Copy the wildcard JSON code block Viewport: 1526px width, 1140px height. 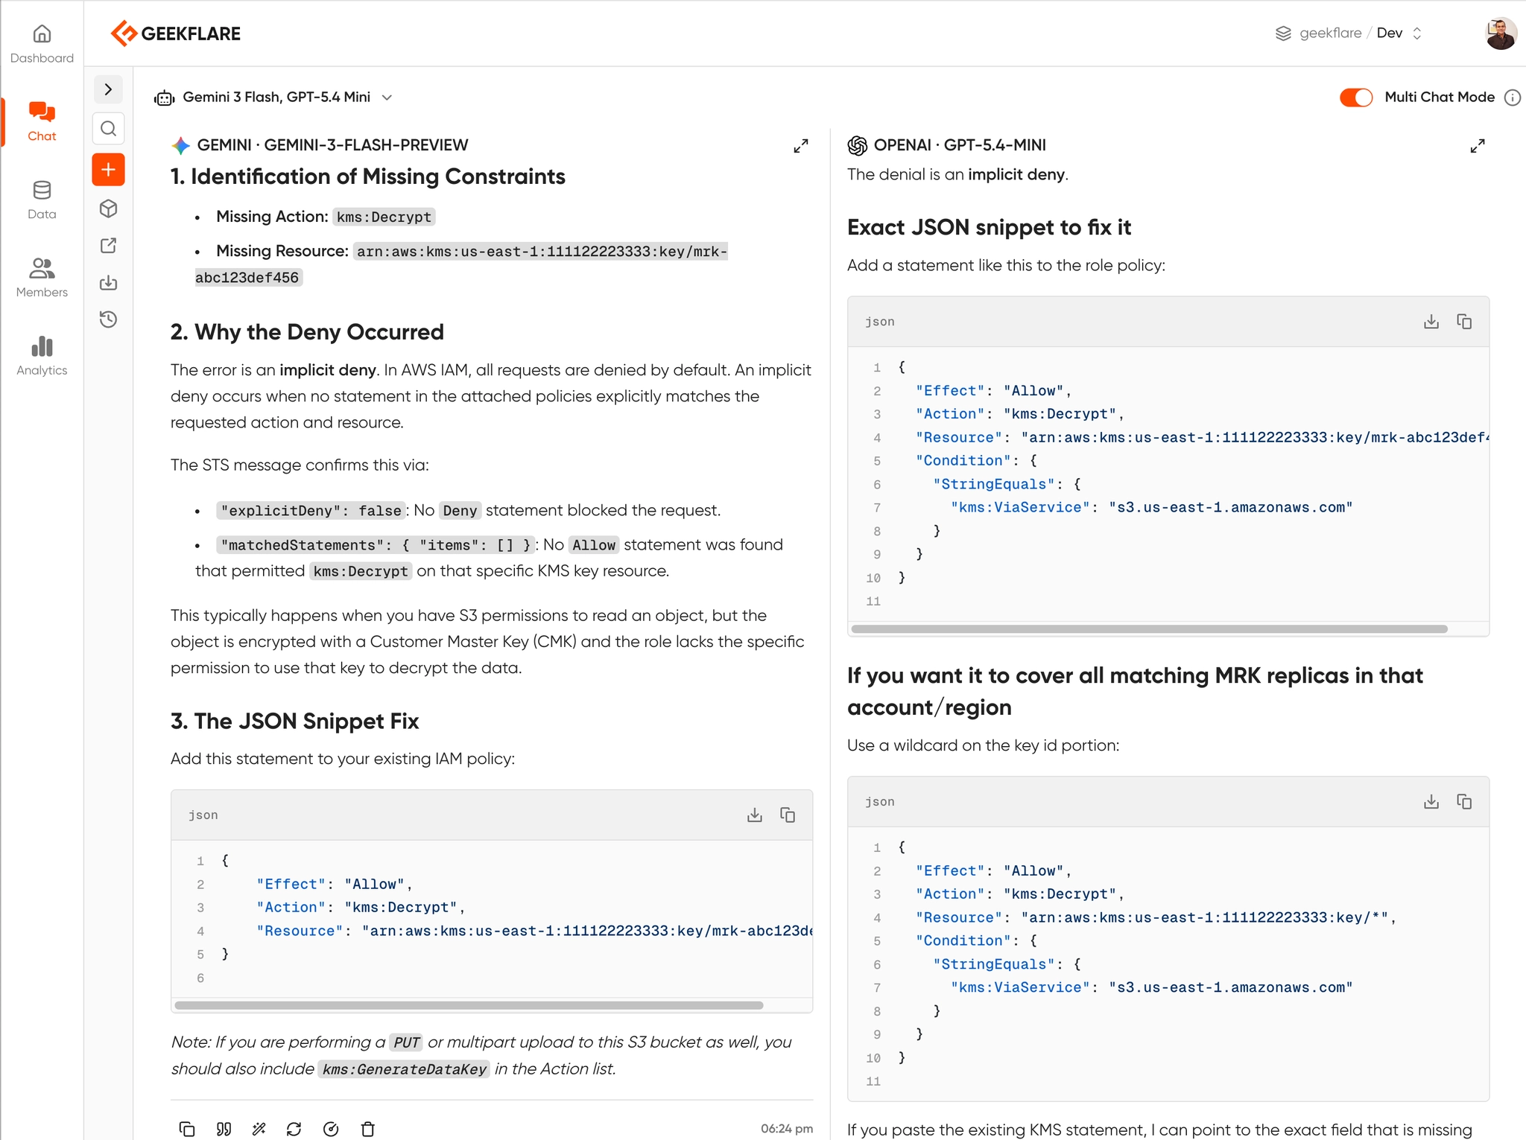(1464, 801)
